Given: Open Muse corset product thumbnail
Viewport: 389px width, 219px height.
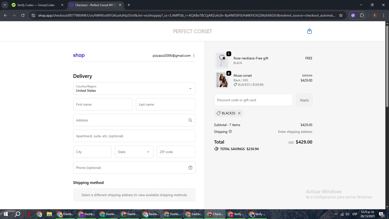Looking at the screenshot, I should [x=222, y=80].
